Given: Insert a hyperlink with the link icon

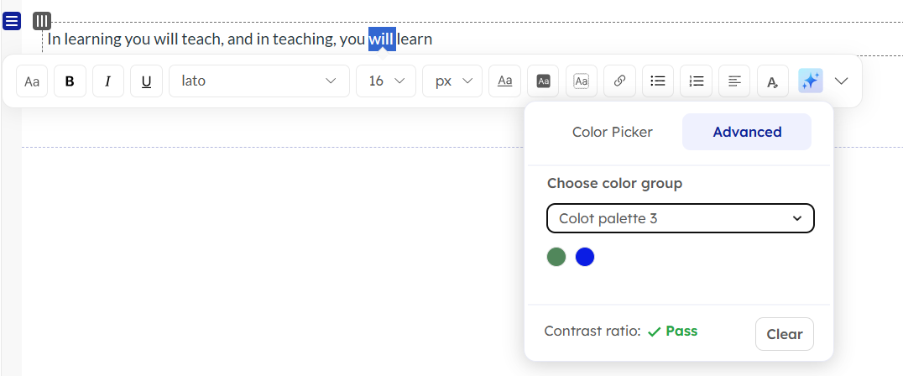Looking at the screenshot, I should [x=620, y=81].
